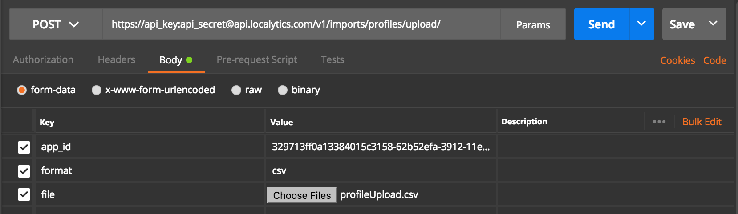
Task: Click the blue Send button
Action: click(601, 24)
